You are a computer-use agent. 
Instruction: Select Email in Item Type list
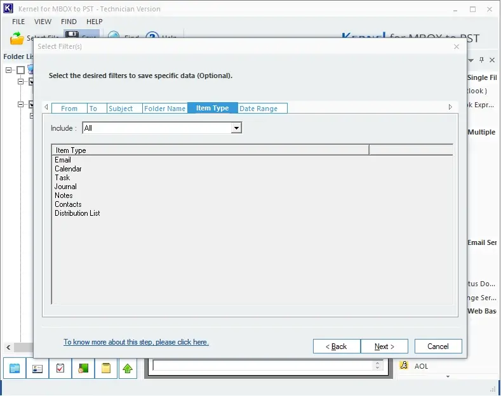pyautogui.click(x=63, y=160)
